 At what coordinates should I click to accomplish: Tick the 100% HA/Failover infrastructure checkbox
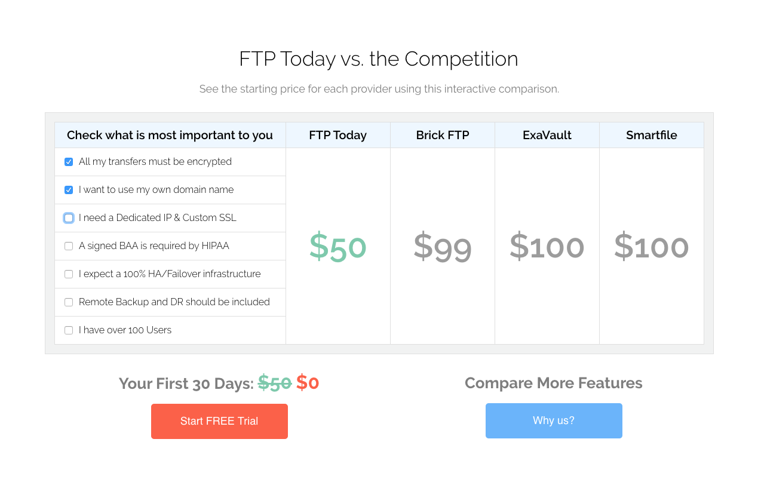pyautogui.click(x=69, y=274)
